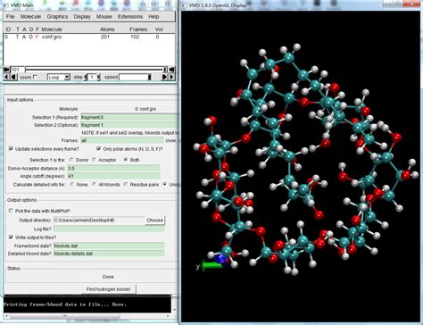Open the Help menu
423x325 pixels.
(153, 17)
